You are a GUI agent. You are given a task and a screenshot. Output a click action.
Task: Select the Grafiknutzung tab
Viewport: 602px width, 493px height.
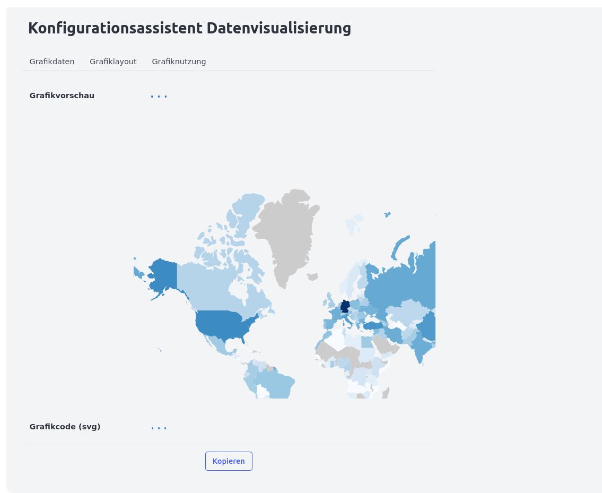pyautogui.click(x=179, y=62)
